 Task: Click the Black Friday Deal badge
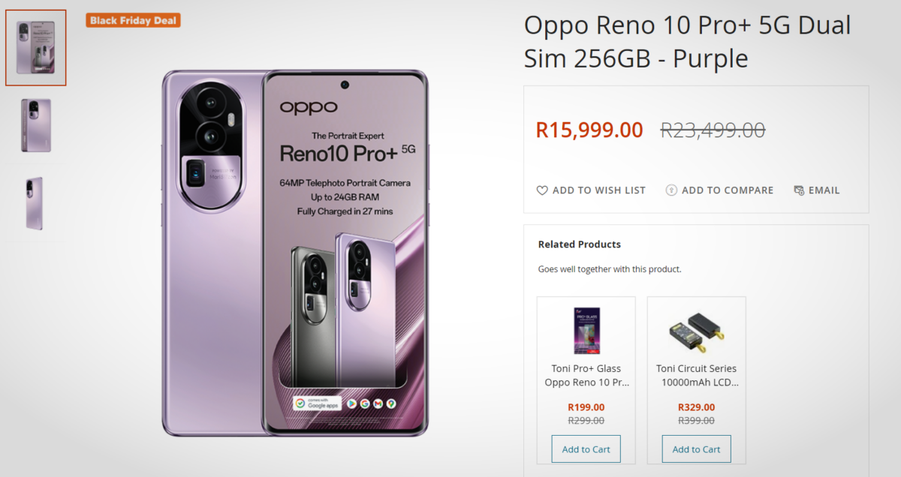coord(134,20)
